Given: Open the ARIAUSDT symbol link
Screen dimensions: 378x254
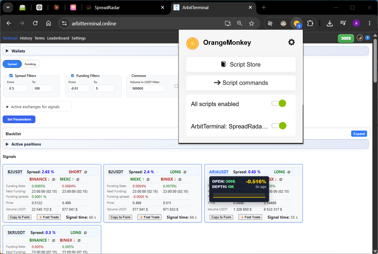Looking at the screenshot, I should click(x=219, y=172).
